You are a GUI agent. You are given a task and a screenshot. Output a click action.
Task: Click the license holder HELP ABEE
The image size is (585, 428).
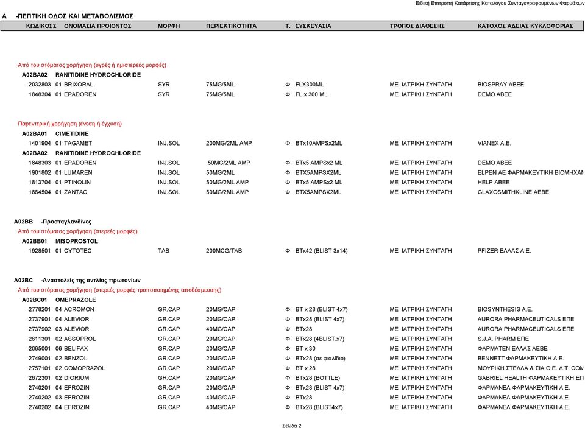pyautogui.click(x=494, y=182)
